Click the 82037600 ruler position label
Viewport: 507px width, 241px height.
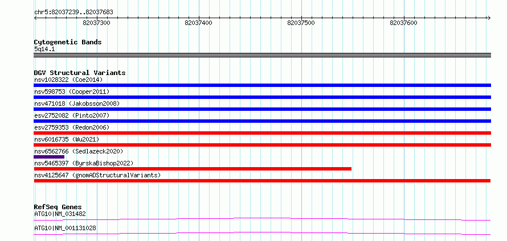403,23
